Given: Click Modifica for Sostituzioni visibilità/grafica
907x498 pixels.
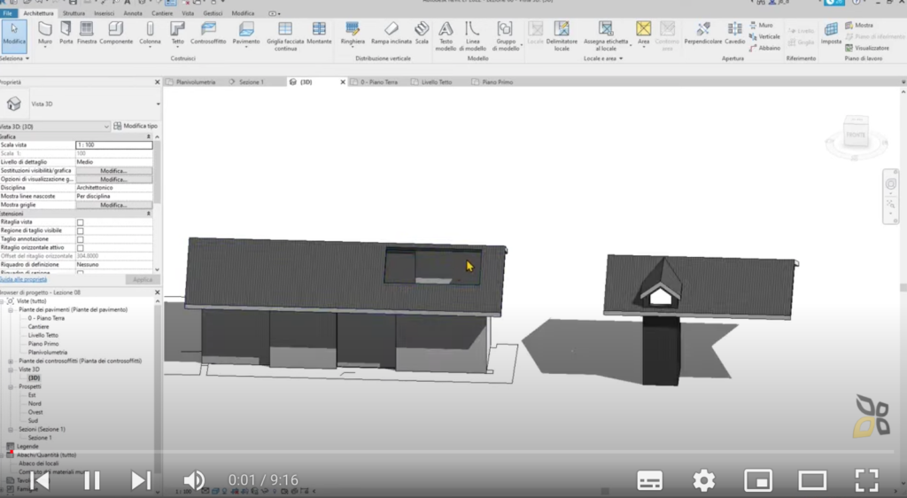Looking at the screenshot, I should pyautogui.click(x=113, y=171).
